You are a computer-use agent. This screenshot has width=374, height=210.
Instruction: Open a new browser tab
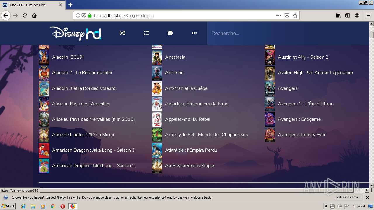point(70,5)
